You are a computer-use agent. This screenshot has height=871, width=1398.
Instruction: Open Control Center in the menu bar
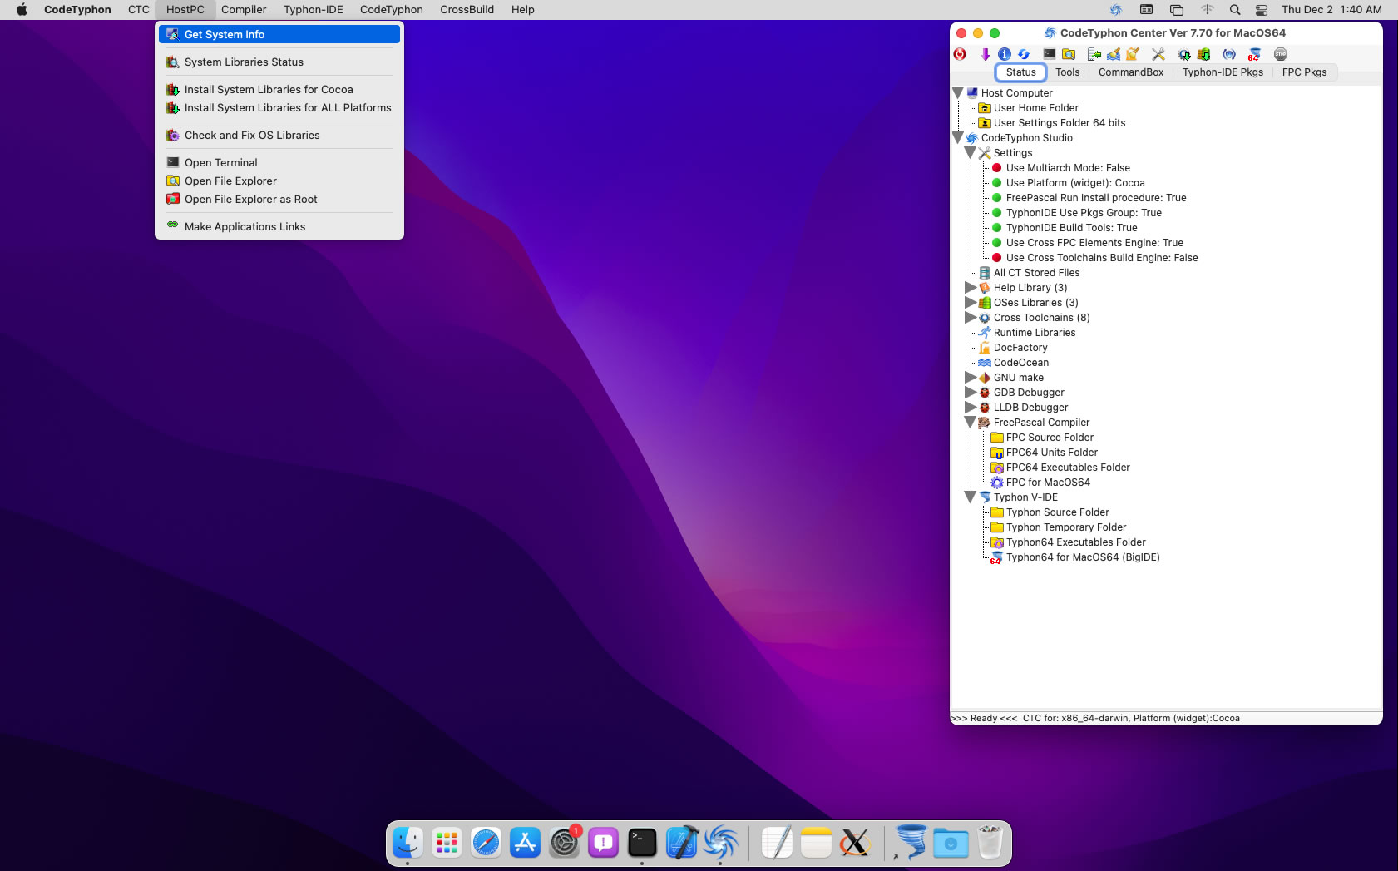click(x=1262, y=10)
